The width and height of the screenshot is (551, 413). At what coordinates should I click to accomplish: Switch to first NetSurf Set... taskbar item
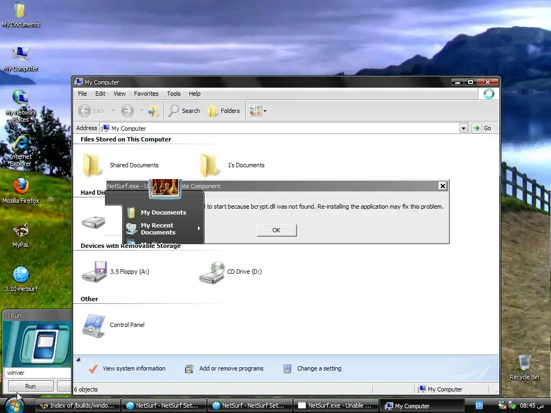tap(164, 405)
